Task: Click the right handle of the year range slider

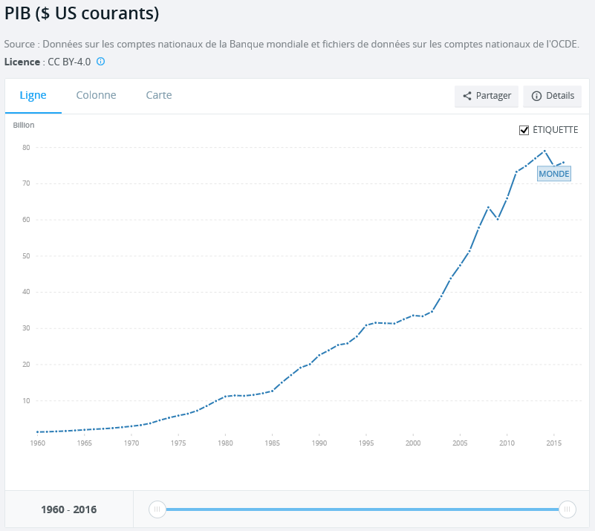Action: pos(568,509)
